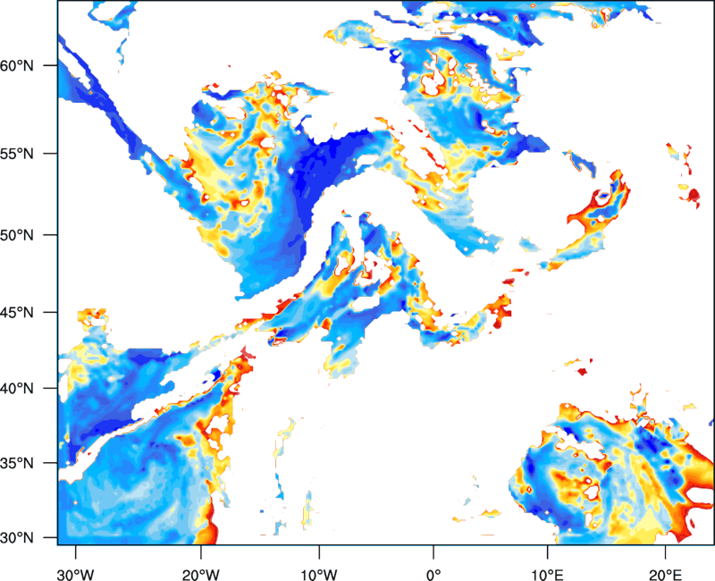
Task: Click the 20°E longitude label
Action: [x=665, y=575]
